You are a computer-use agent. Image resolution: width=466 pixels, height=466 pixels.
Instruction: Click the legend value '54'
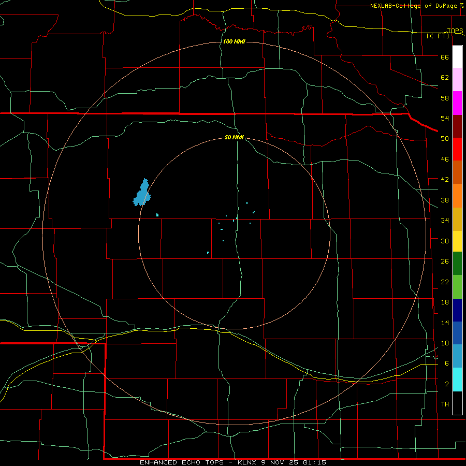(445, 118)
